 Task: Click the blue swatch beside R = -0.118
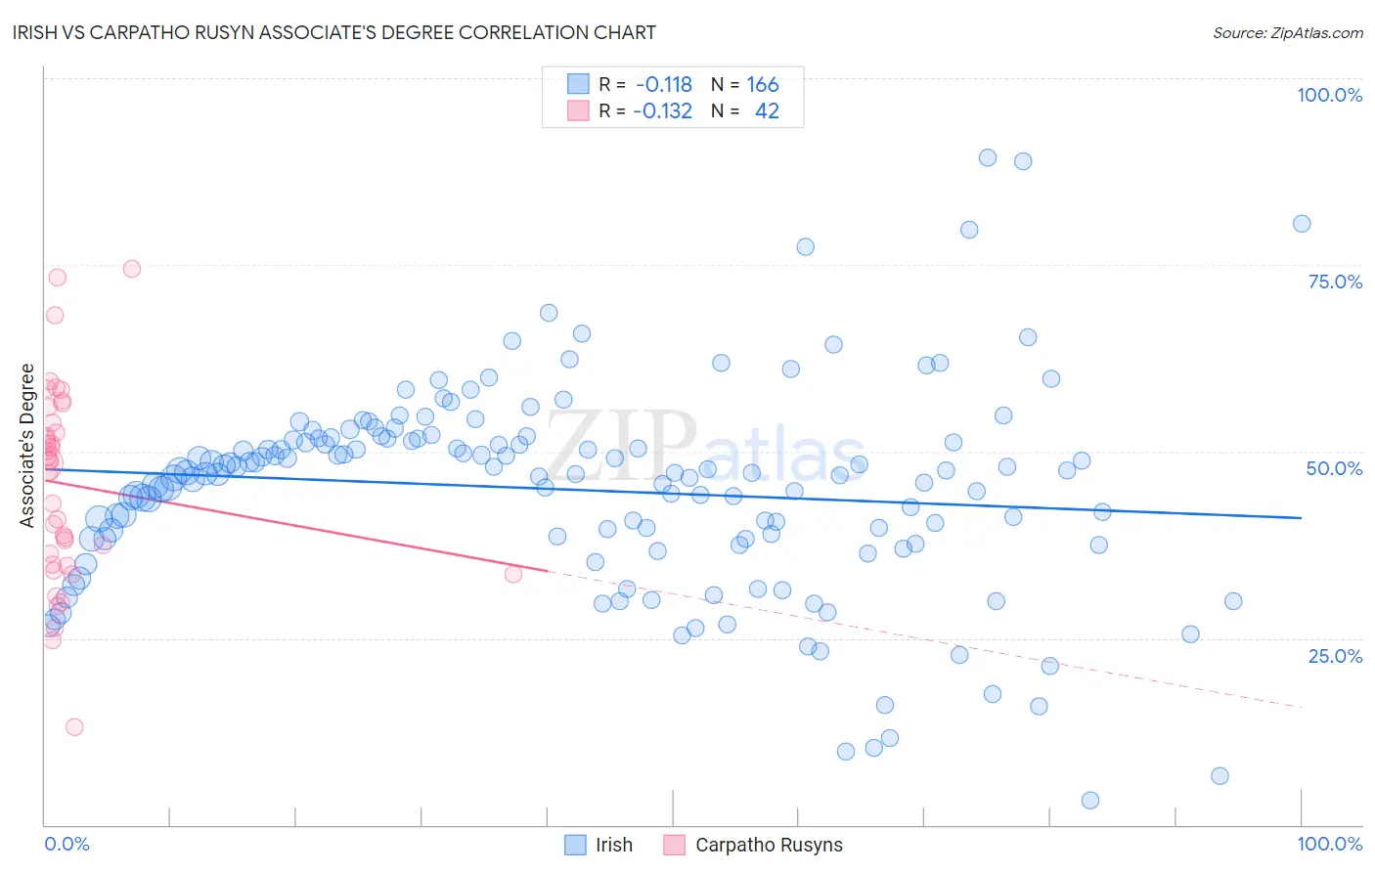pyautogui.click(x=578, y=84)
